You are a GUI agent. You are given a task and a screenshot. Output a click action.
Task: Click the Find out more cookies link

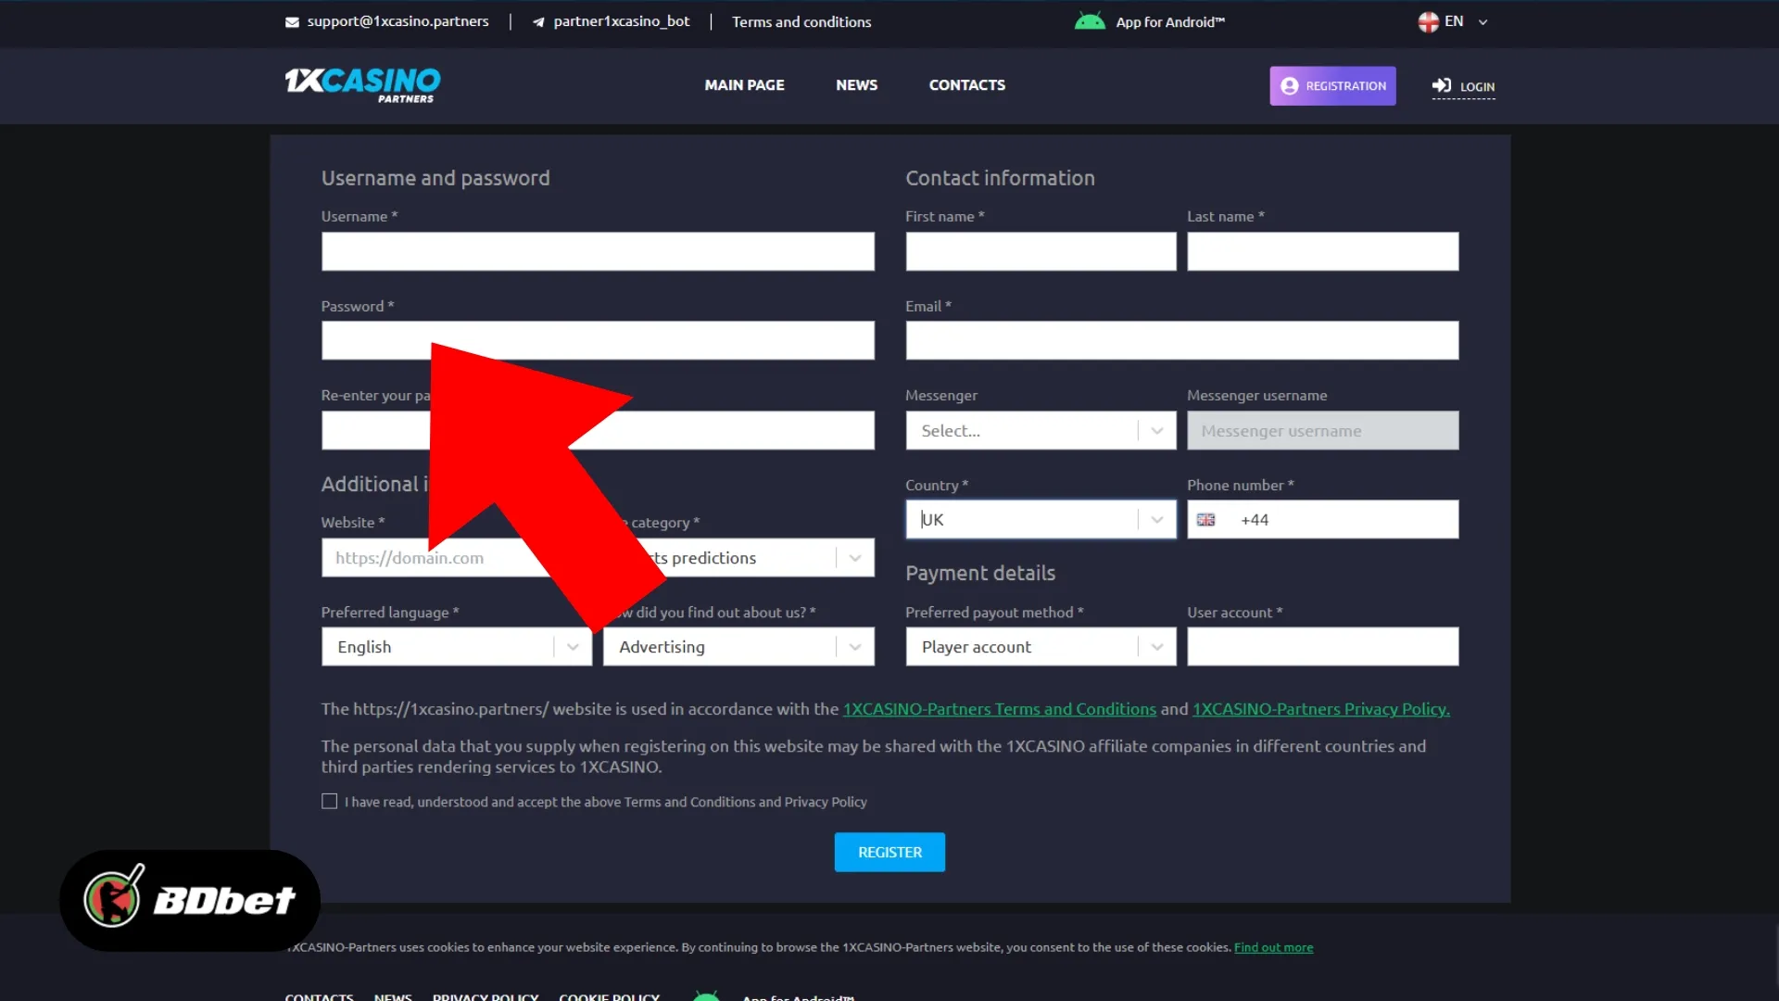click(1273, 947)
